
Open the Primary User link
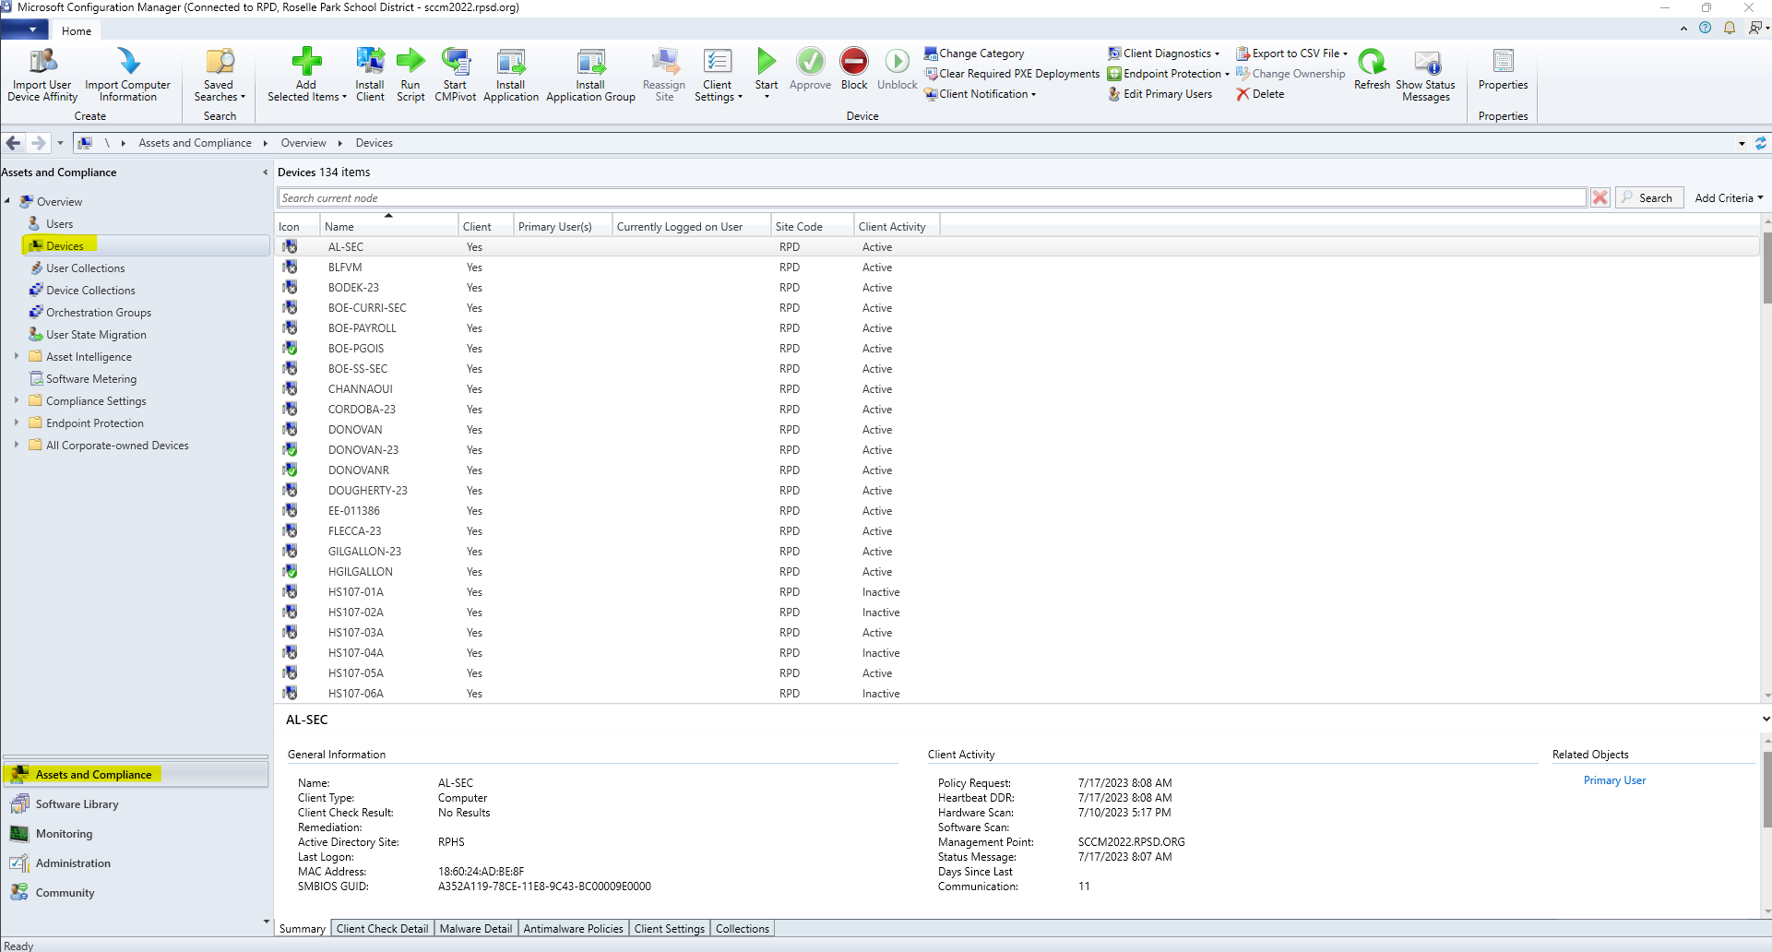tap(1614, 780)
